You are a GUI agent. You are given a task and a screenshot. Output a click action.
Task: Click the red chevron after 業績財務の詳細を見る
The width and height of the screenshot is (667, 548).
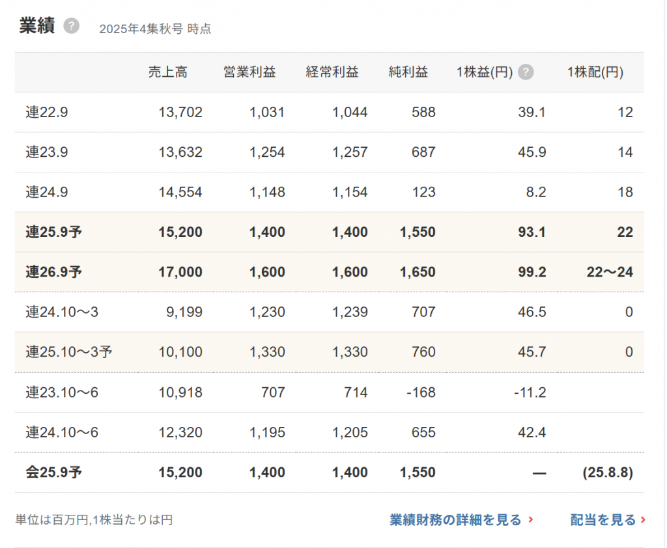(531, 519)
